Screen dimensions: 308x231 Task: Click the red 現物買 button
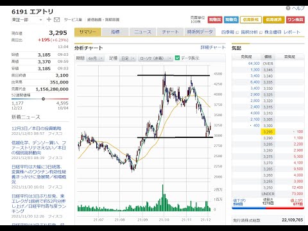click(x=215, y=20)
